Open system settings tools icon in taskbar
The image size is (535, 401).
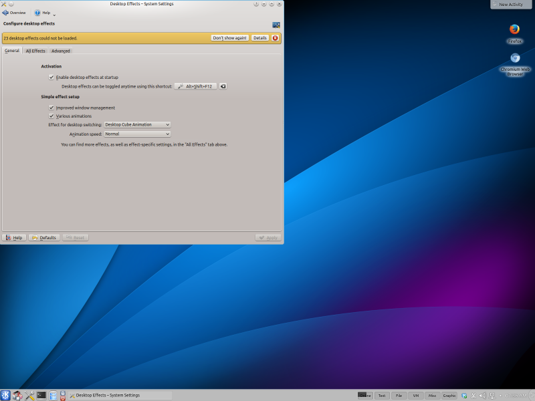[29, 395]
